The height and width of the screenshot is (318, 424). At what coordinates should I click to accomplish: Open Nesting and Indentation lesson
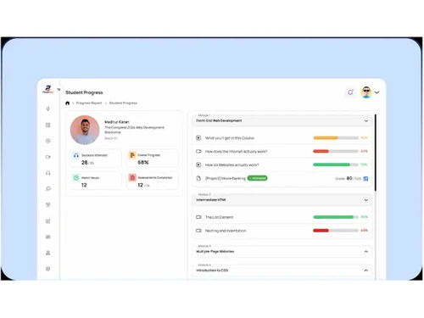[x=226, y=231]
